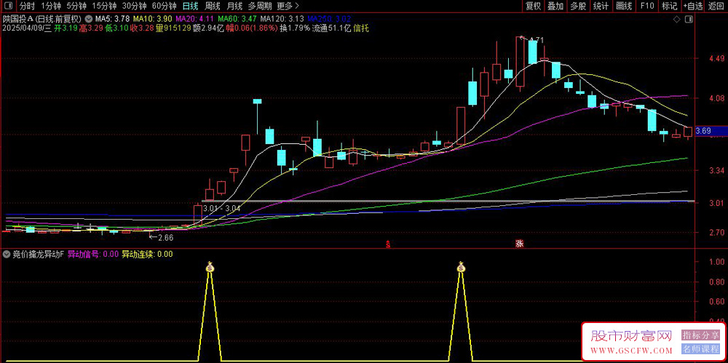The height and width of the screenshot is (363, 728).
Task: Select the 周线 weekly tab
Action: pos(212,6)
